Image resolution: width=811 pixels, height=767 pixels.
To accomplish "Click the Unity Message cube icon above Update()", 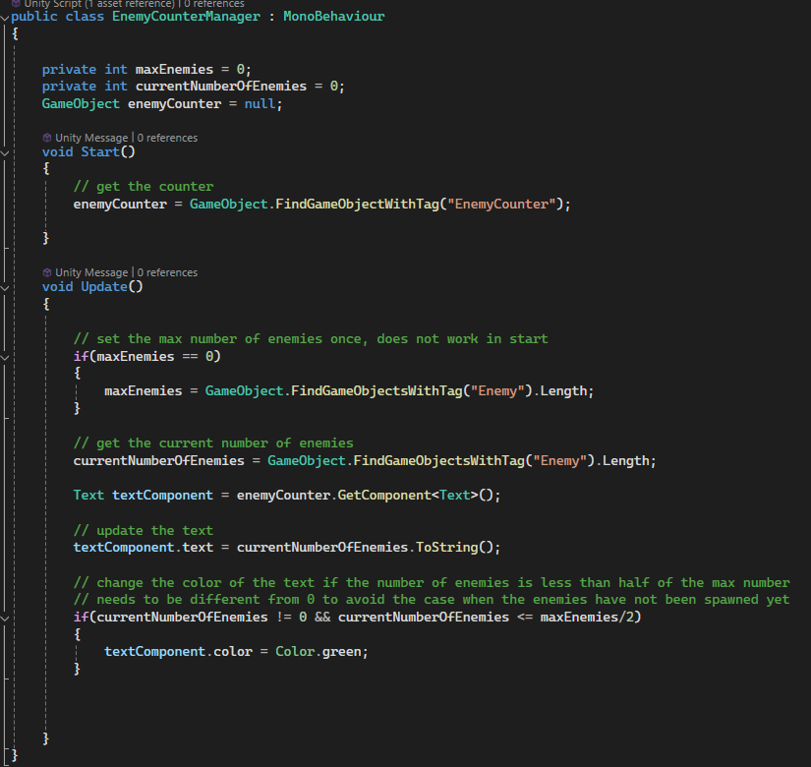I will tap(47, 272).
